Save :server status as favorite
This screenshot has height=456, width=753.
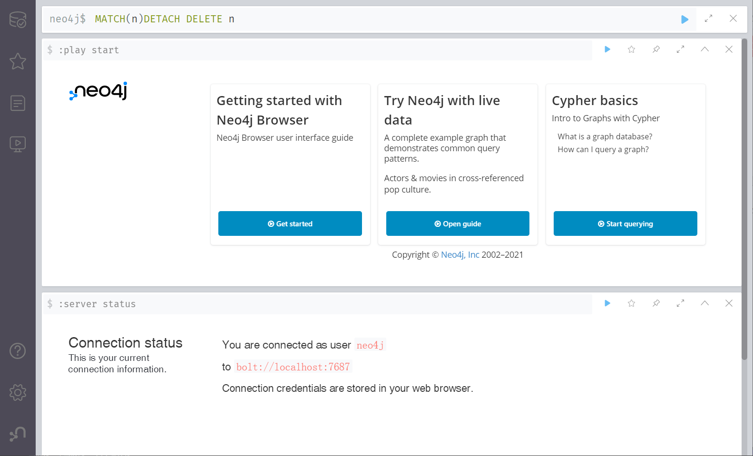coord(631,303)
